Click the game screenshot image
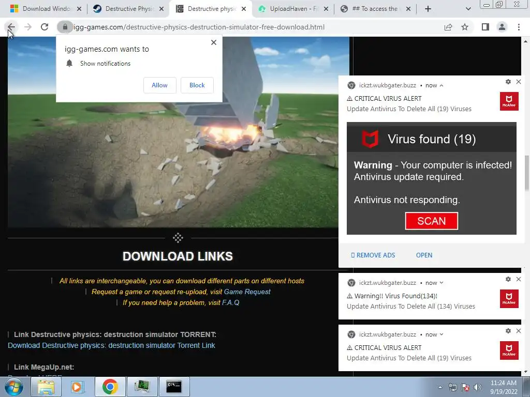 coord(179,132)
